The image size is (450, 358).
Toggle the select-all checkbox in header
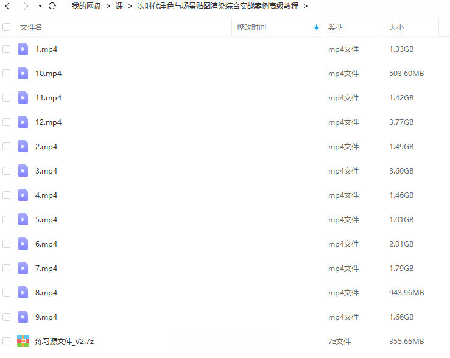(7, 27)
